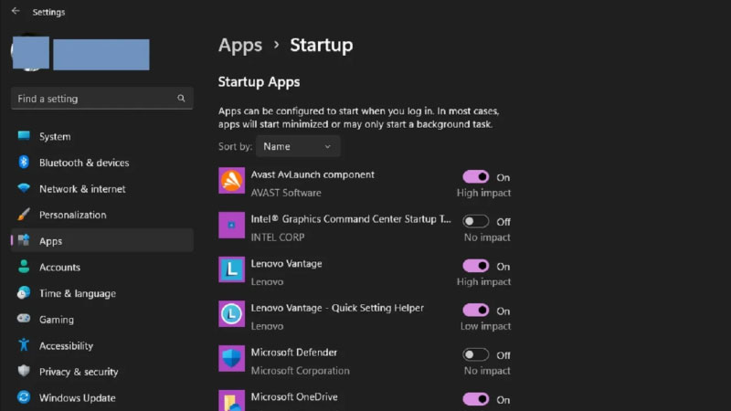Viewport: 731px width, 411px height.
Task: Click the back arrow in Settings header
Action: coord(16,11)
